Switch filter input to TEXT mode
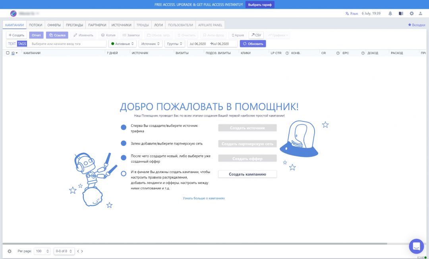Image resolution: width=429 pixels, height=259 pixels. [12, 43]
